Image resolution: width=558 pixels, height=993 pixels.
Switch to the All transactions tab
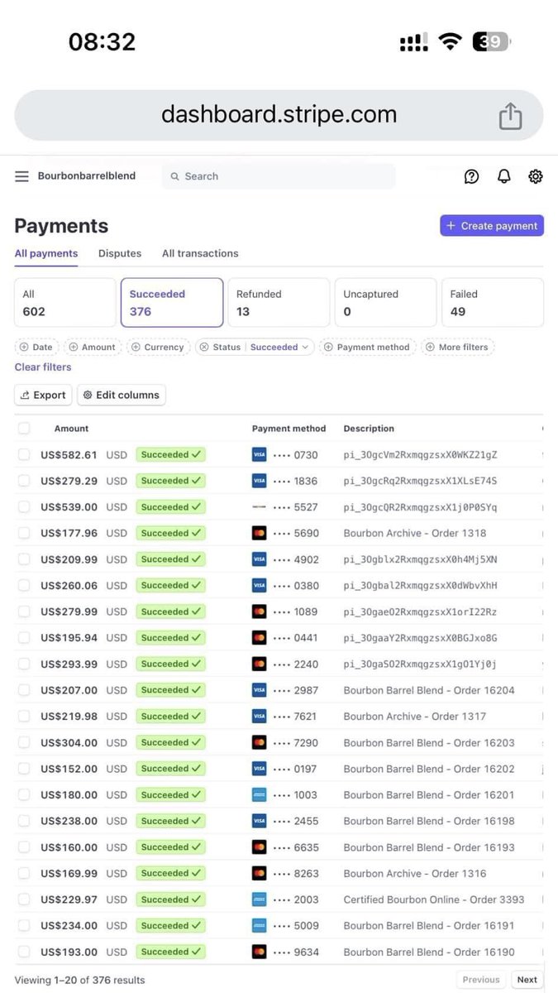(x=200, y=253)
